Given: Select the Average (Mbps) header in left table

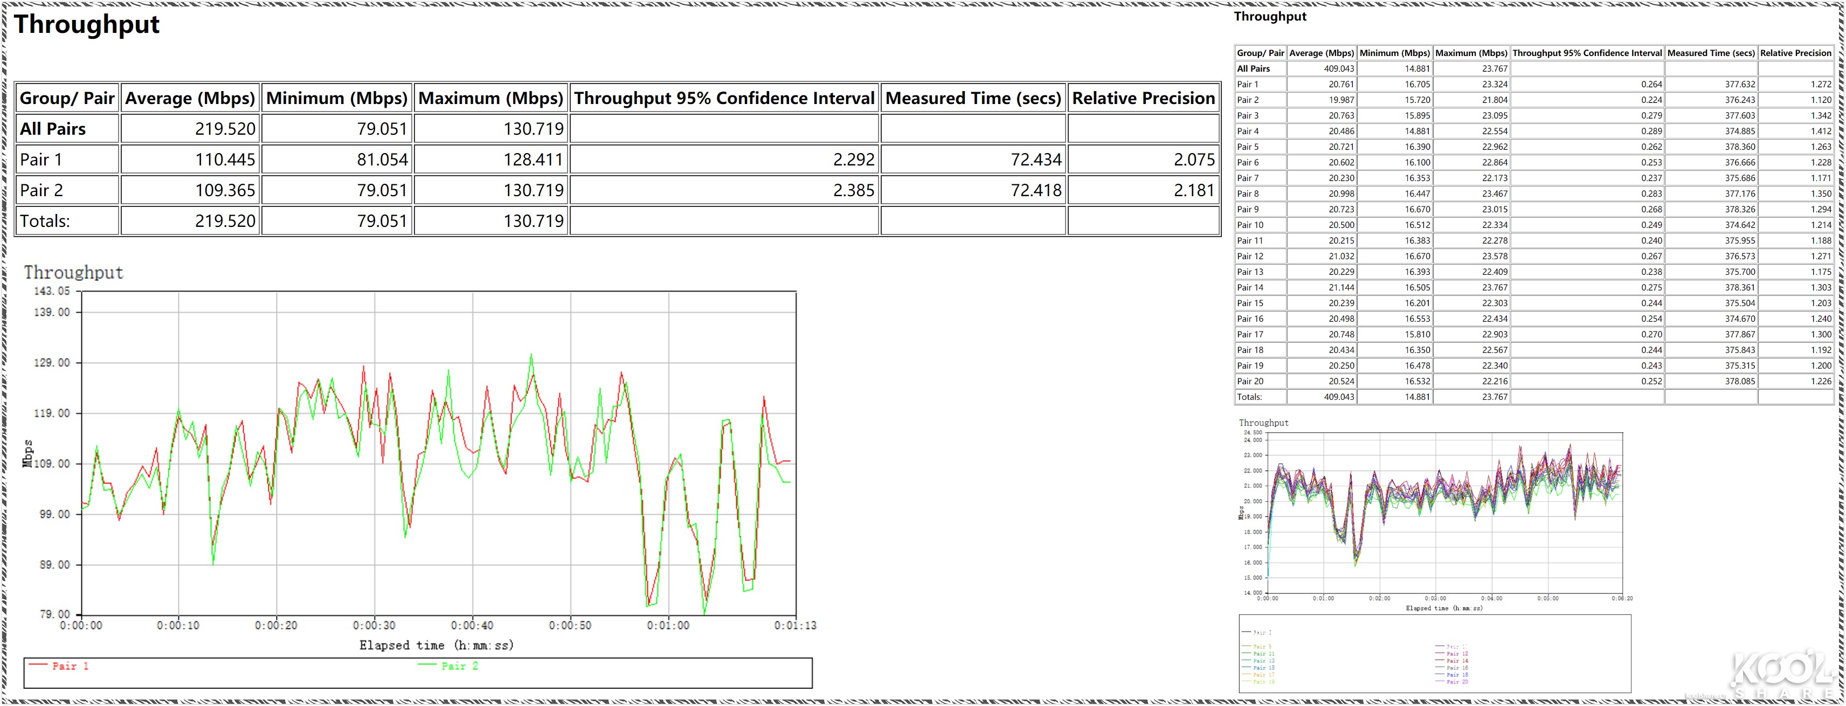Looking at the screenshot, I should [x=190, y=98].
